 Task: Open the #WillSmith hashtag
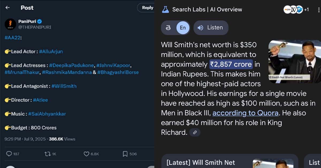(x=64, y=86)
